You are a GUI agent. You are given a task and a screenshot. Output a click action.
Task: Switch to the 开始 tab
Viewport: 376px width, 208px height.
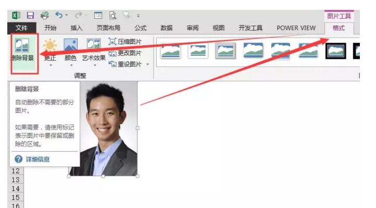coord(50,28)
